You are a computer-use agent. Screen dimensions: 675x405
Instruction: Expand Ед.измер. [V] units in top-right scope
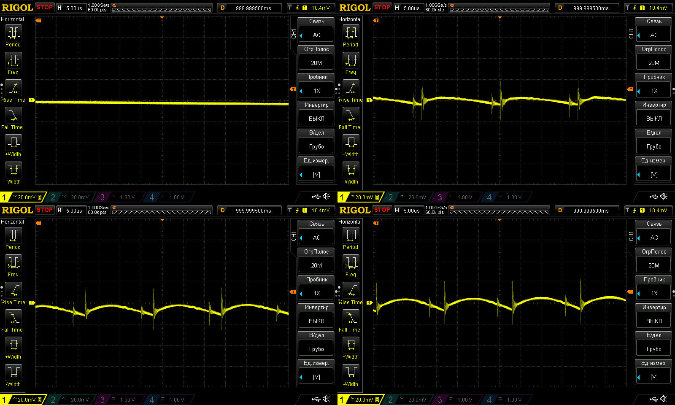[x=653, y=174]
